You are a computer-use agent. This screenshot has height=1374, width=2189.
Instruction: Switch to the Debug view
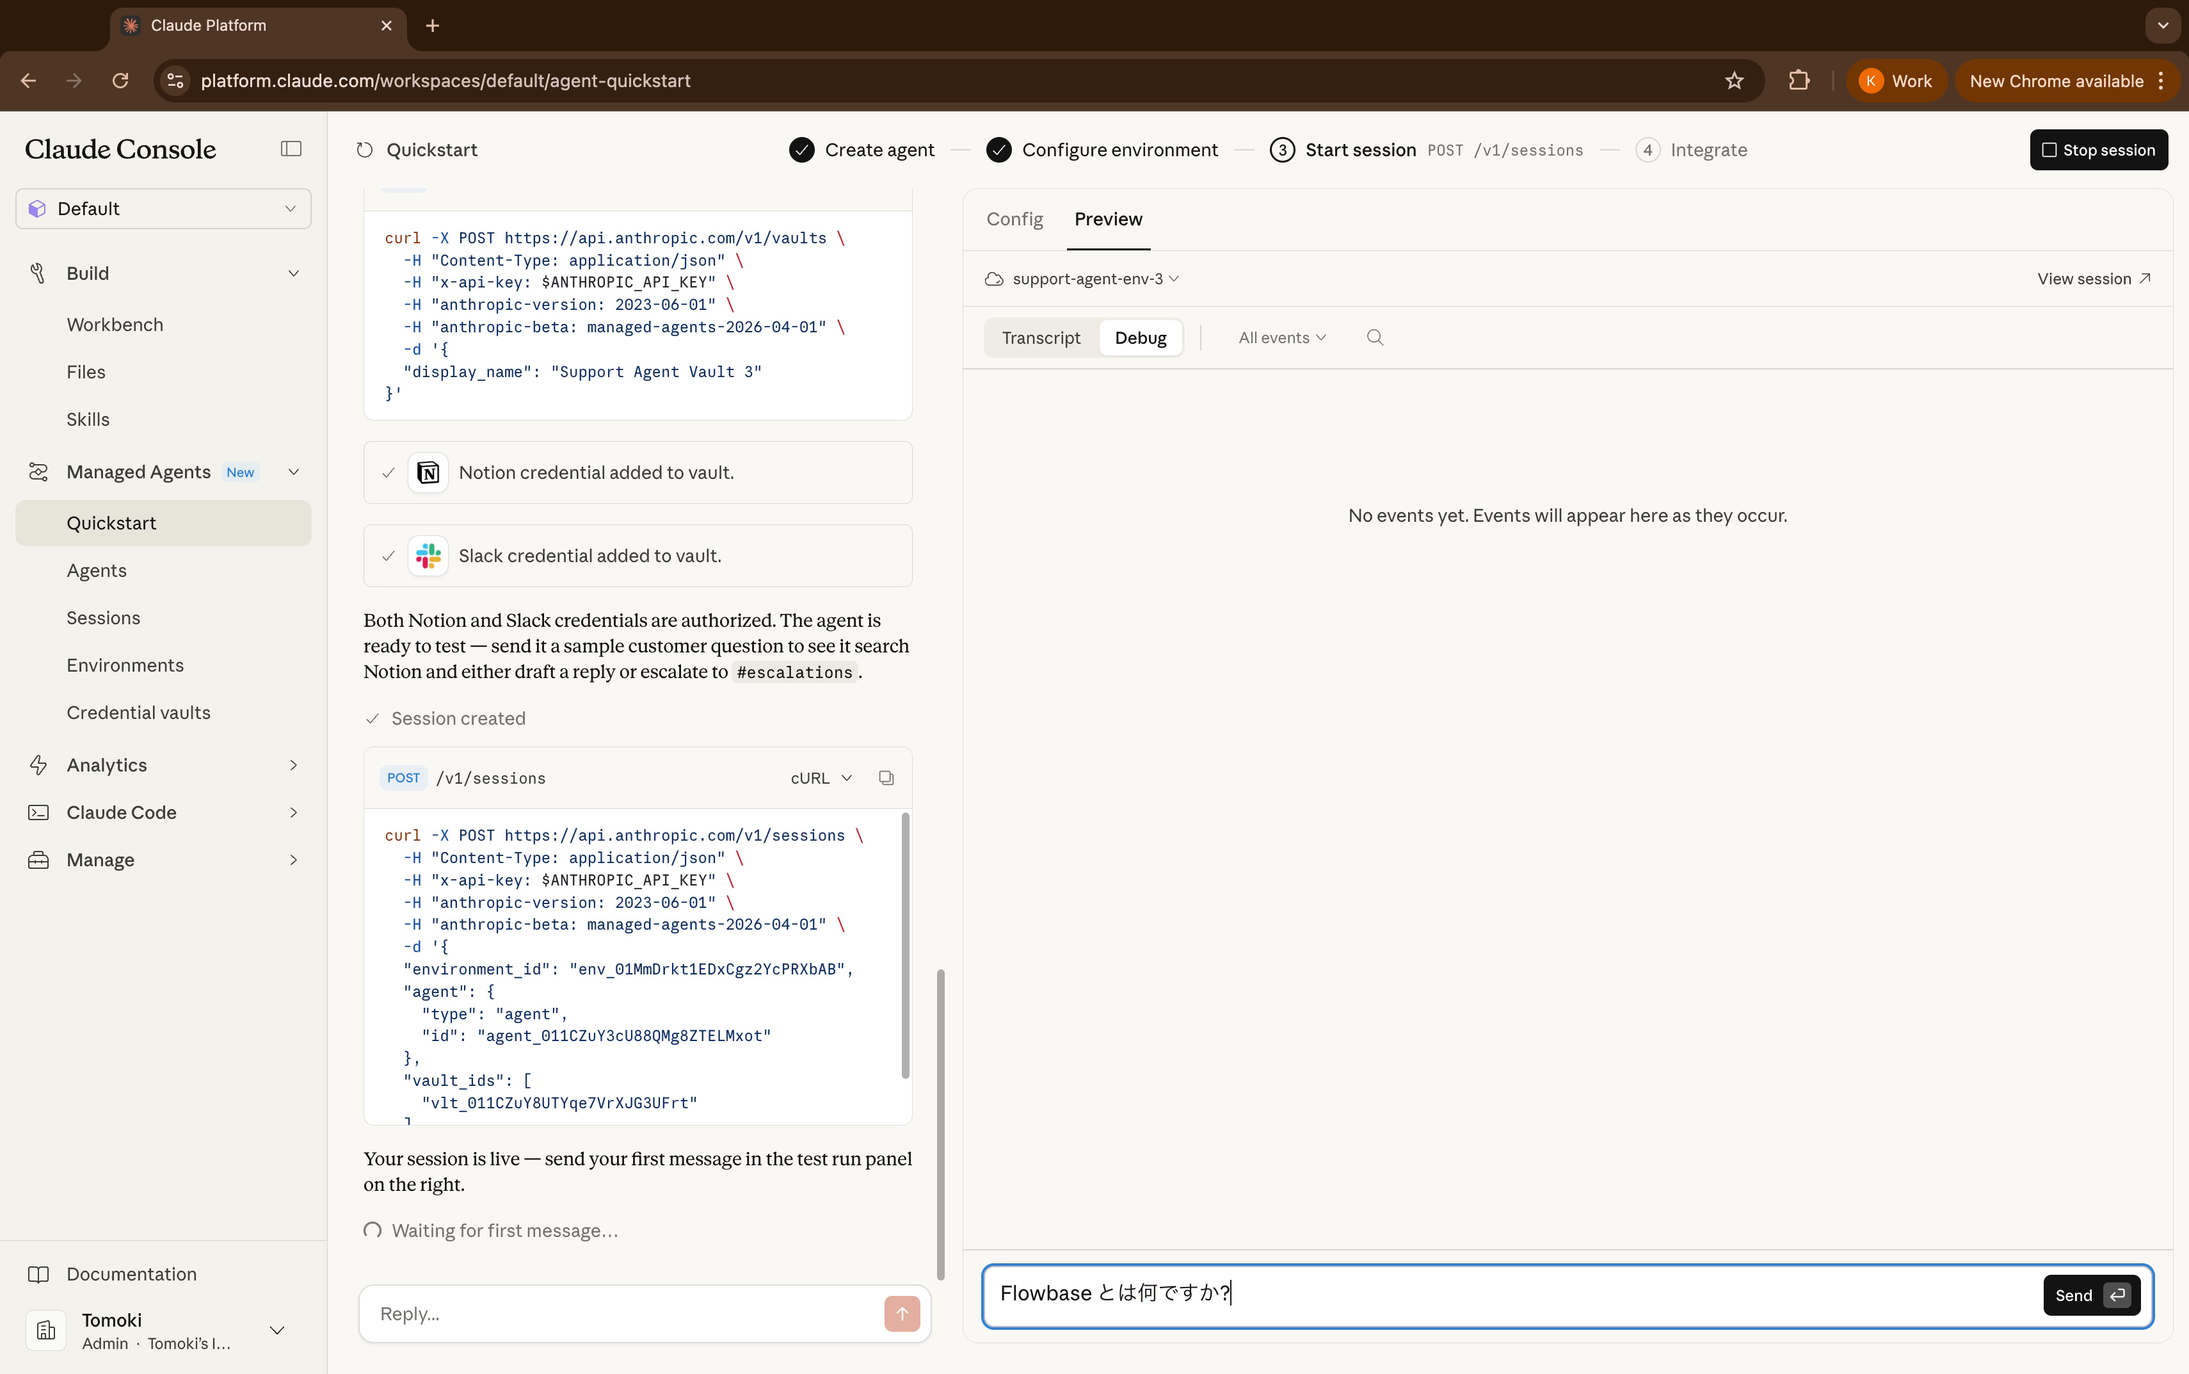(x=1141, y=338)
